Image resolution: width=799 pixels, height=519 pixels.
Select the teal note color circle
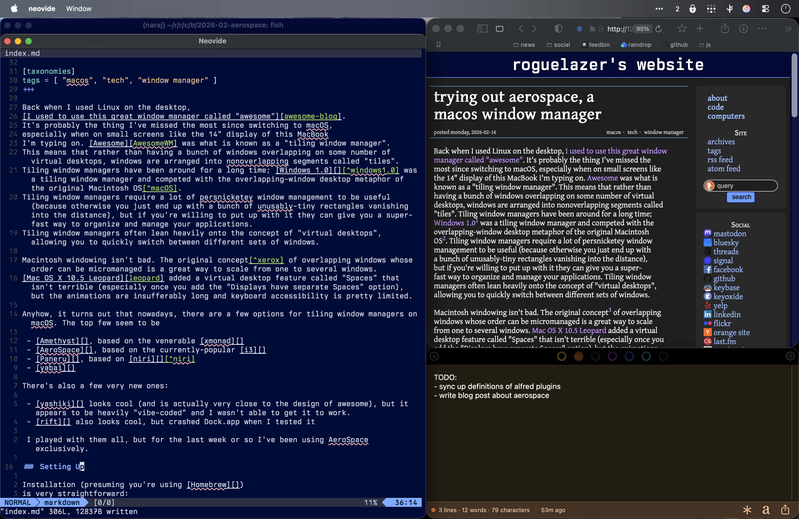[646, 356]
